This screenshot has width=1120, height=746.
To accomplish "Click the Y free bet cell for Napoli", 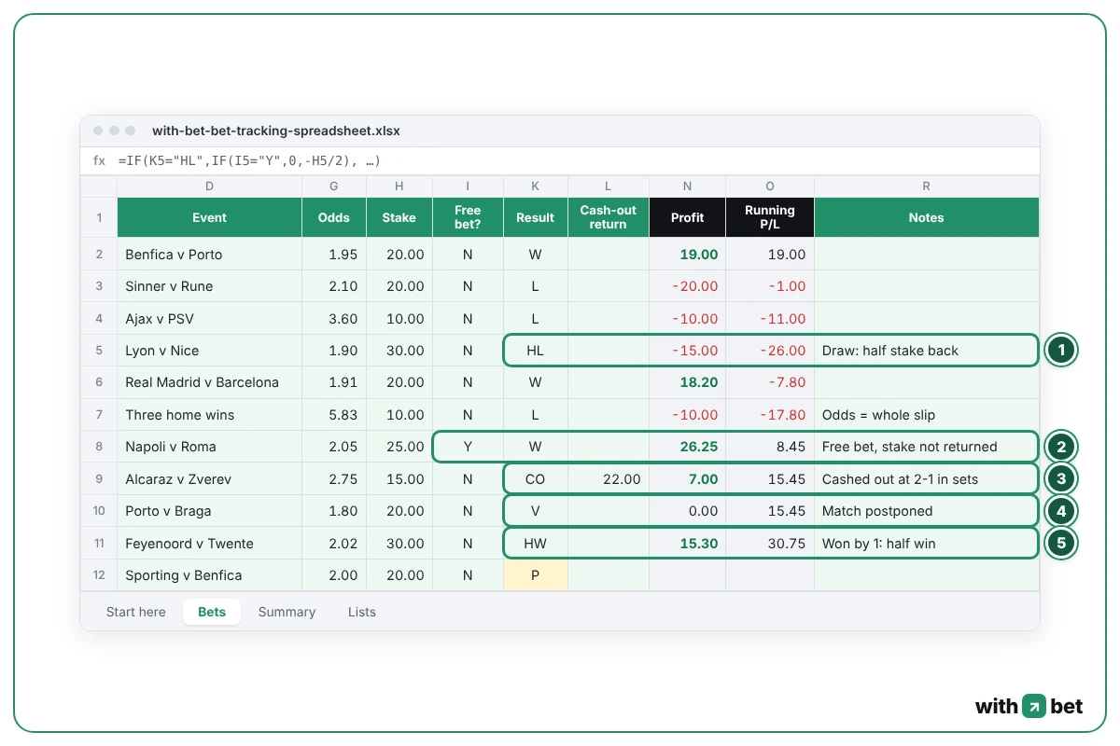I will point(468,447).
